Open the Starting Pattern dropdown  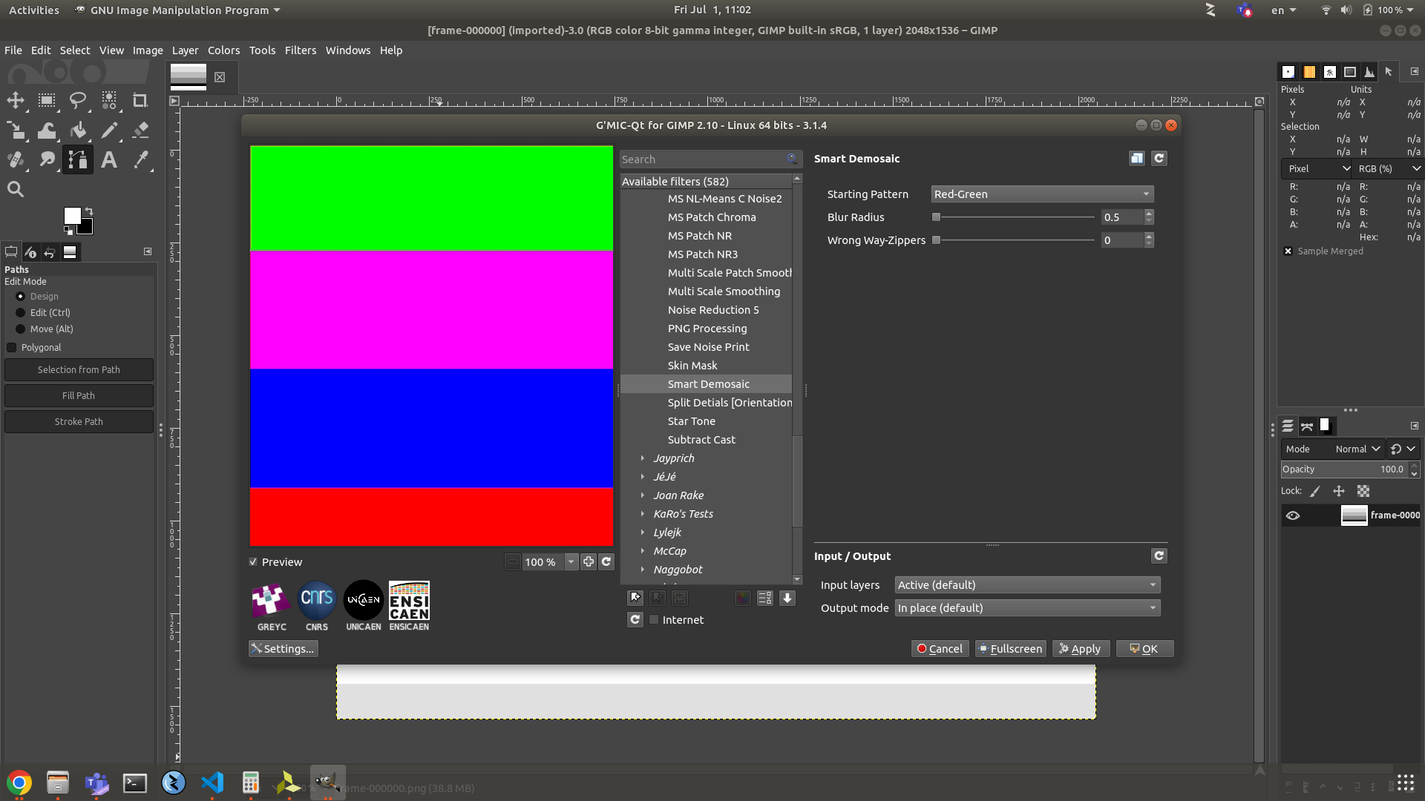(1042, 194)
